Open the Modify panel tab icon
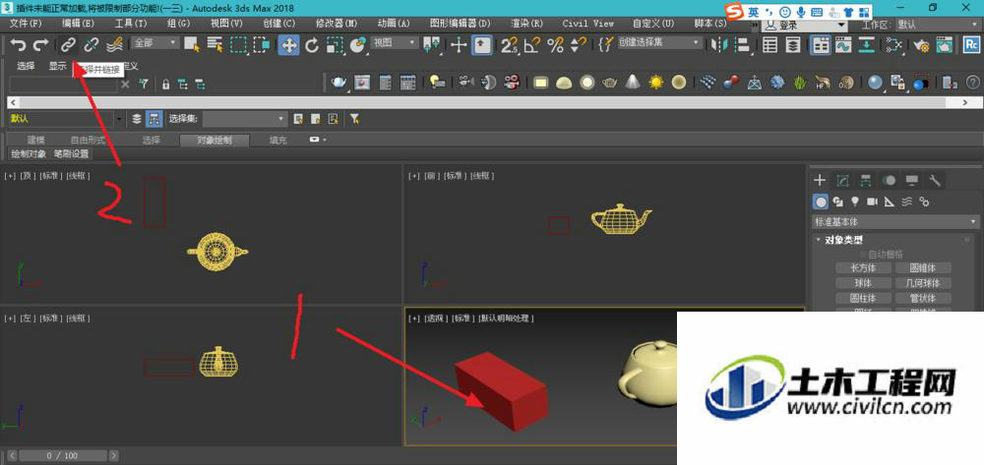 [x=843, y=181]
